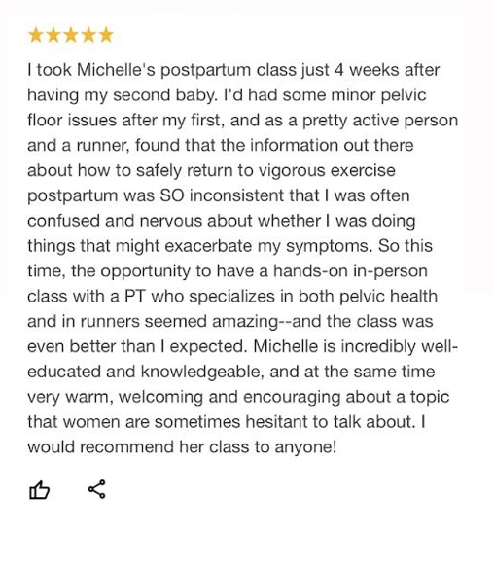Click the abbreviation "PT" in the review

[x=135, y=296]
